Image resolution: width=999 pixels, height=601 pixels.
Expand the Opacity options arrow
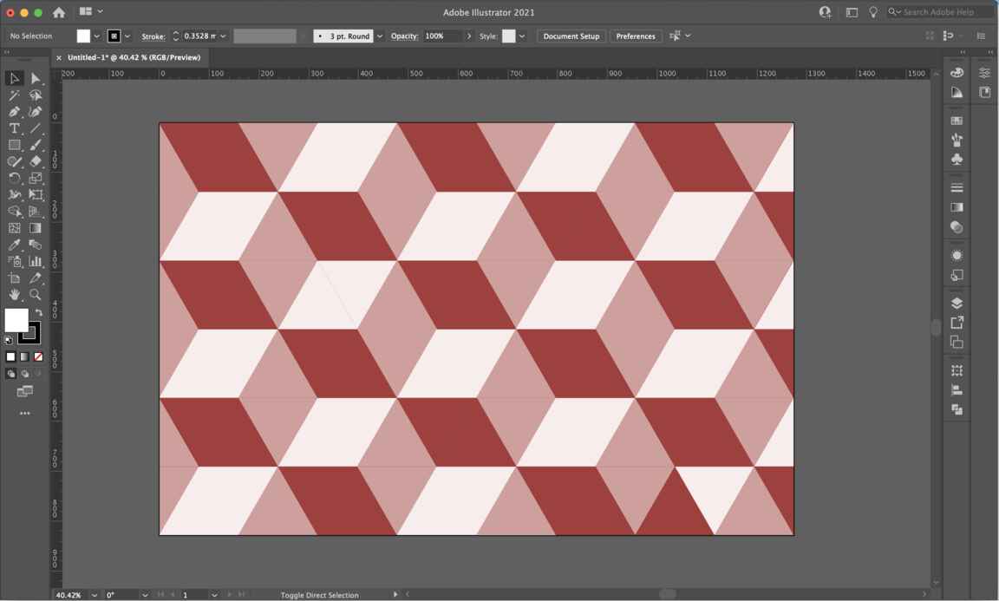pyautogui.click(x=469, y=36)
